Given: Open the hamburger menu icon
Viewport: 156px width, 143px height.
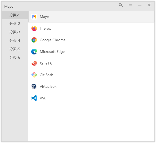Looking at the screenshot, I should pyautogui.click(x=130, y=5).
